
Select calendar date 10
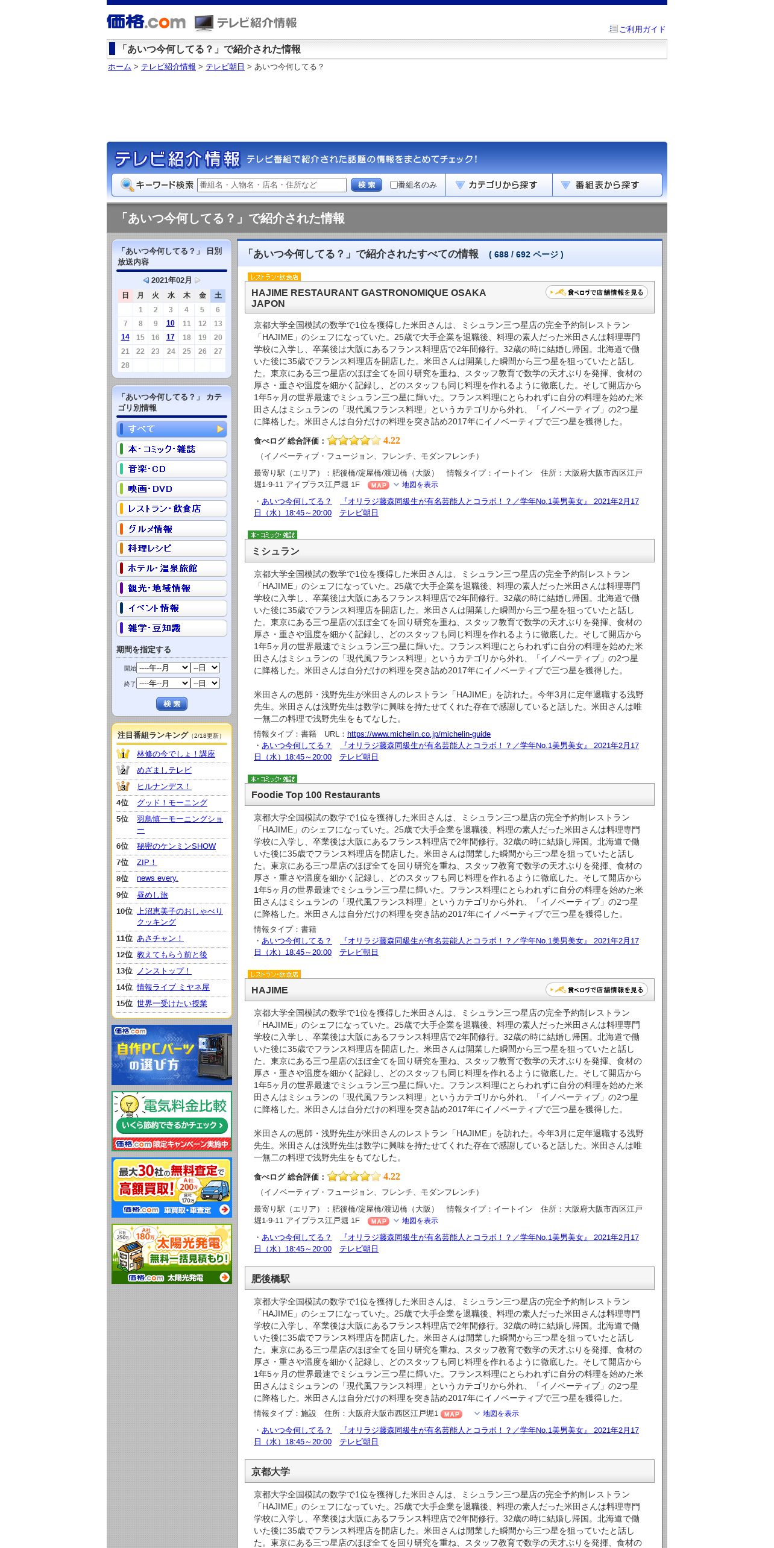point(171,323)
